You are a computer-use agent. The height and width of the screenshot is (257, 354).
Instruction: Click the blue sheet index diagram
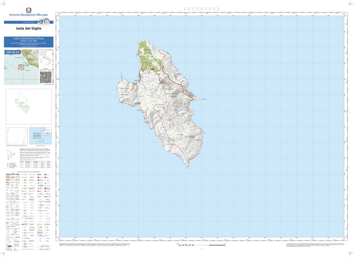40,136
